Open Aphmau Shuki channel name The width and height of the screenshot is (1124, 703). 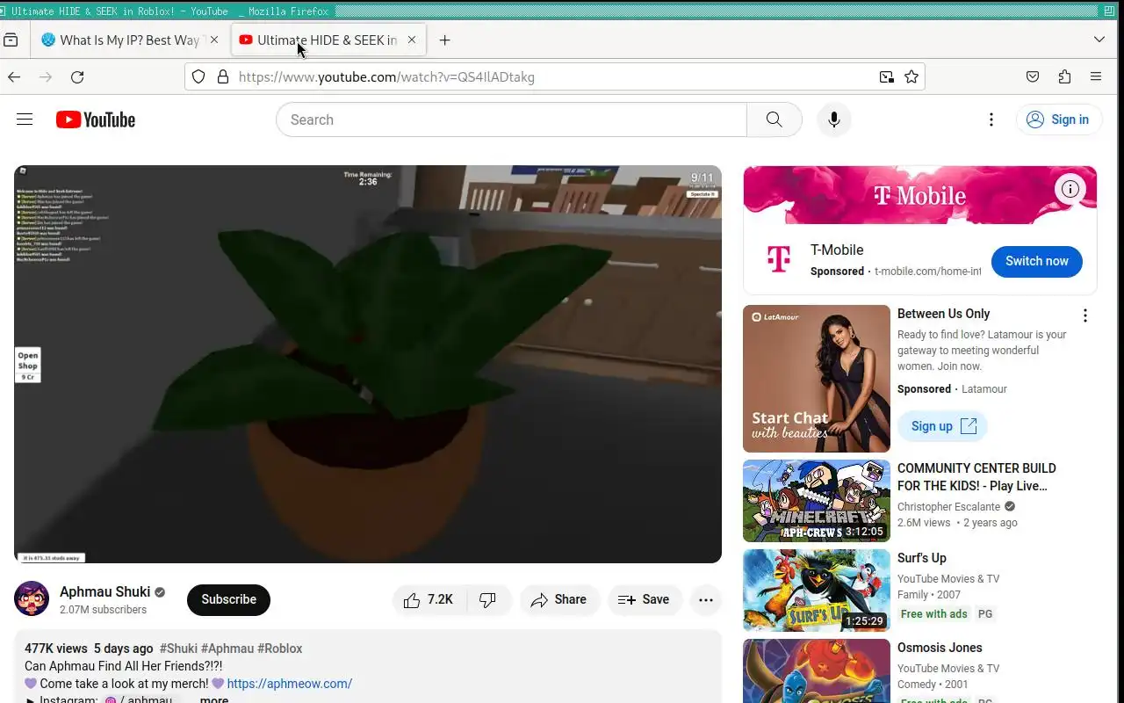pos(104,592)
